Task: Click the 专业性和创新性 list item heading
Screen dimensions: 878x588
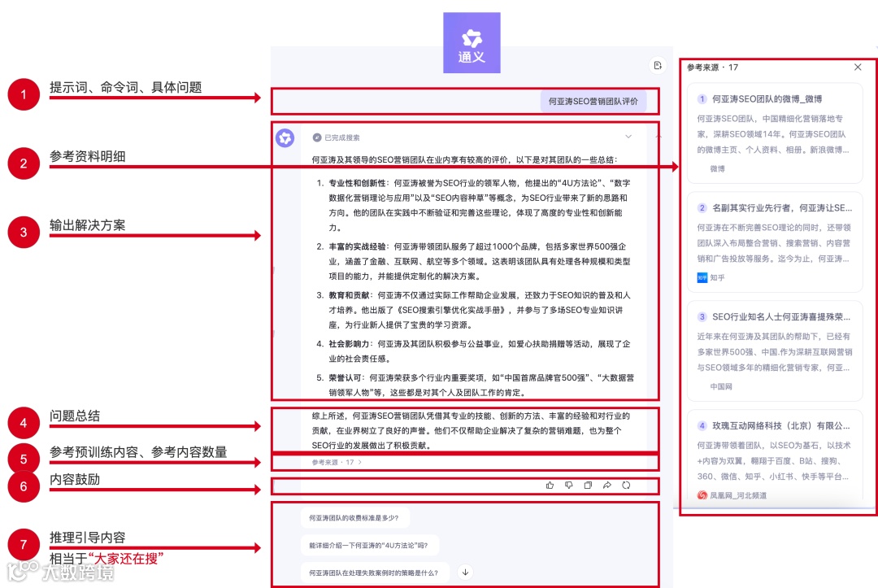Action: tap(357, 183)
